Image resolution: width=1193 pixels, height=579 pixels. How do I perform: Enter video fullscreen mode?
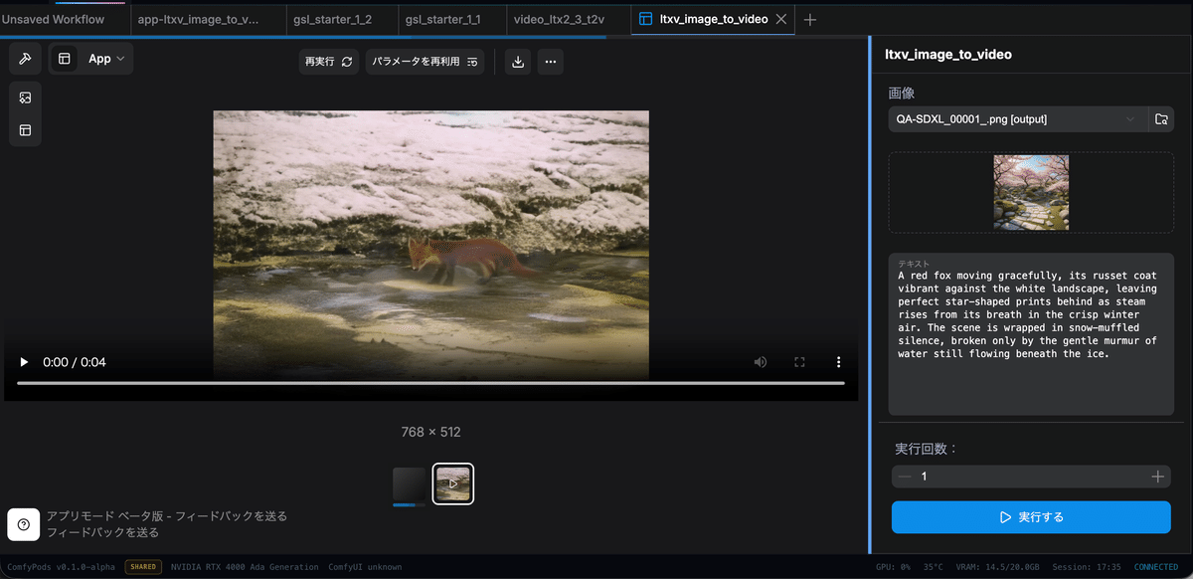[x=799, y=362]
